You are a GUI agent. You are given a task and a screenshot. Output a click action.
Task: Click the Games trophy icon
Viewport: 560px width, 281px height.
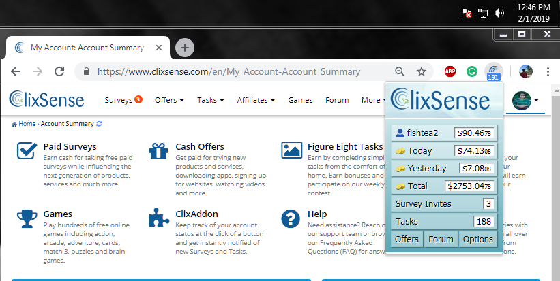coord(27,218)
